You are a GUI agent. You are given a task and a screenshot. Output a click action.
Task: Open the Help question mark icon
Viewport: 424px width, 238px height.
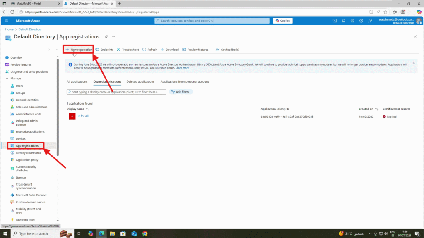click(x=361, y=21)
